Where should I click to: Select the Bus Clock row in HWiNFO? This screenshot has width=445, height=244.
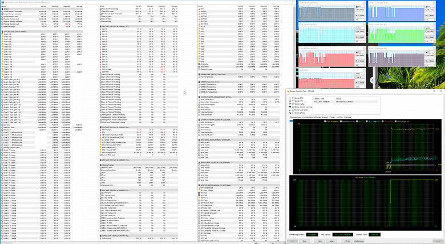pos(42,125)
